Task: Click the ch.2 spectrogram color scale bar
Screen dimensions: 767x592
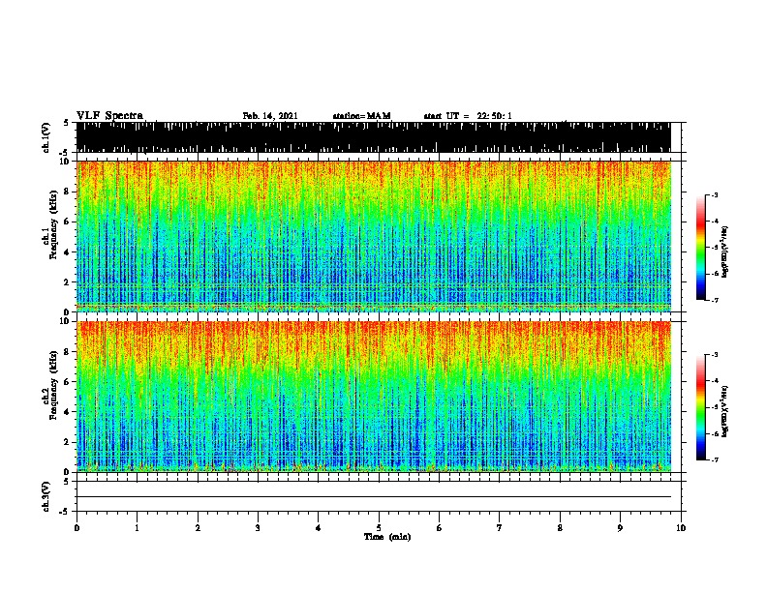Action: click(x=700, y=407)
